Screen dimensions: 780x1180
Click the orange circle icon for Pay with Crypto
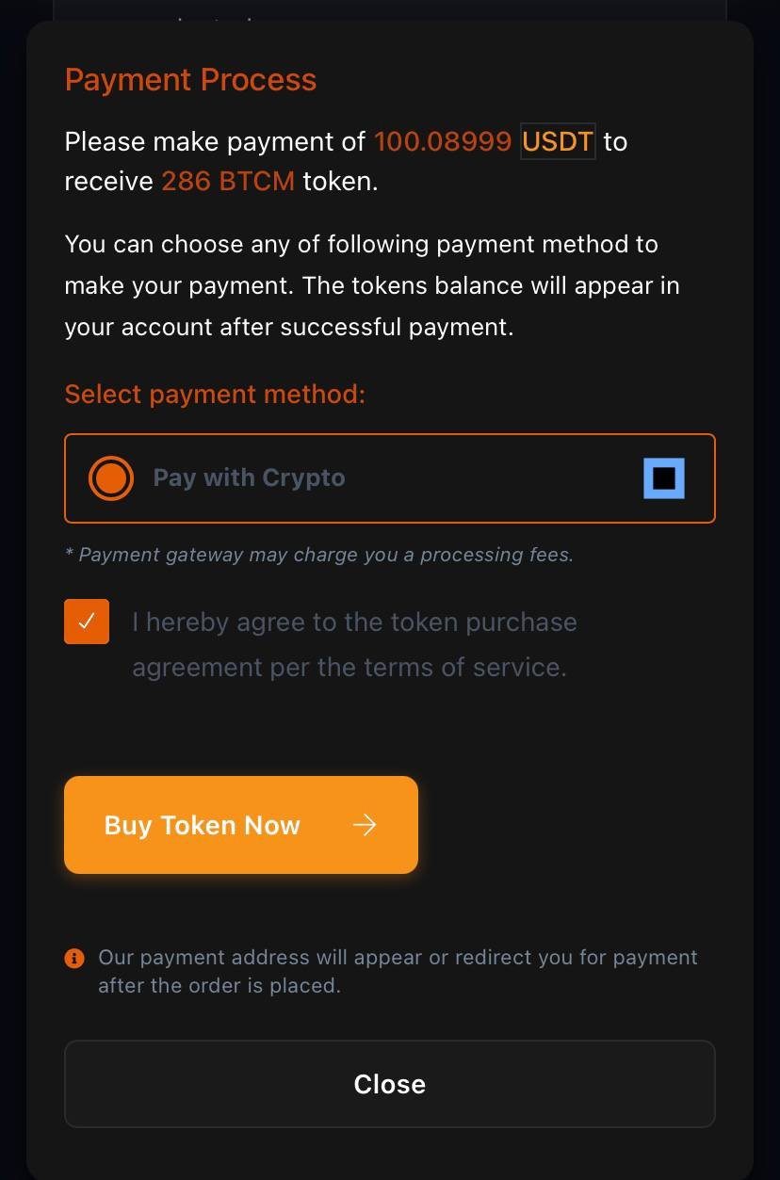tap(110, 477)
